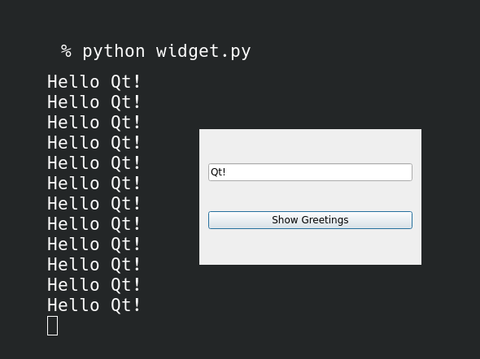Click the word Greetings on the button

pos(325,220)
